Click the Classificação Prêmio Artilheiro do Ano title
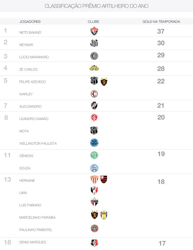Image resolution: width=193 pixels, height=250 pixels. click(96, 6)
